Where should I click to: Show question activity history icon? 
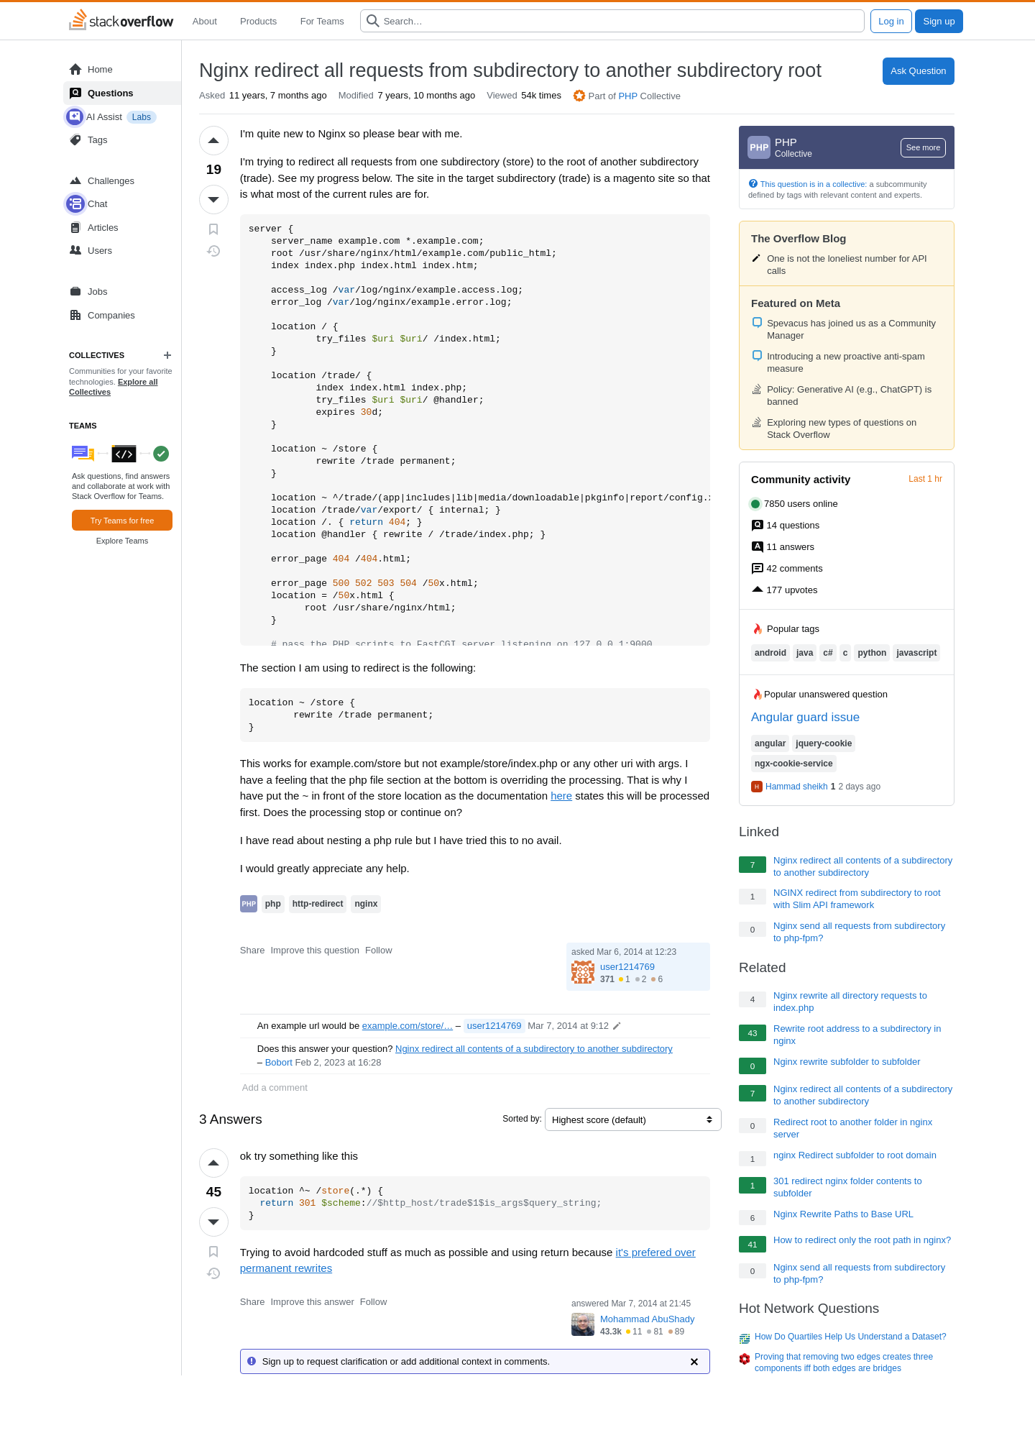(x=213, y=251)
